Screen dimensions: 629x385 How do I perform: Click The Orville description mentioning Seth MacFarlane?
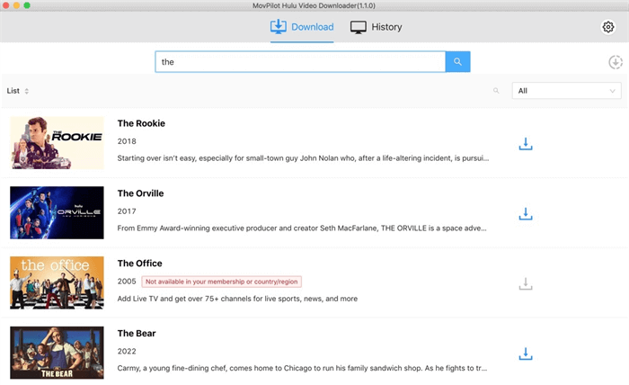pyautogui.click(x=302, y=228)
